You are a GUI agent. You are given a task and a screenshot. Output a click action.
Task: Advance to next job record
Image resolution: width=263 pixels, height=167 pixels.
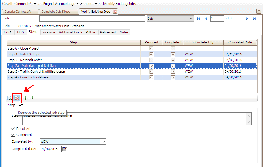[x=247, y=19]
